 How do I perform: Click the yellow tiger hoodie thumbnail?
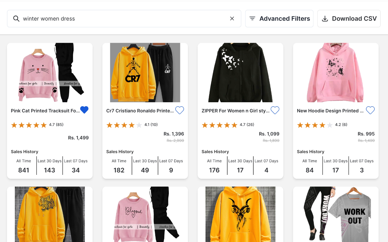click(x=49, y=214)
